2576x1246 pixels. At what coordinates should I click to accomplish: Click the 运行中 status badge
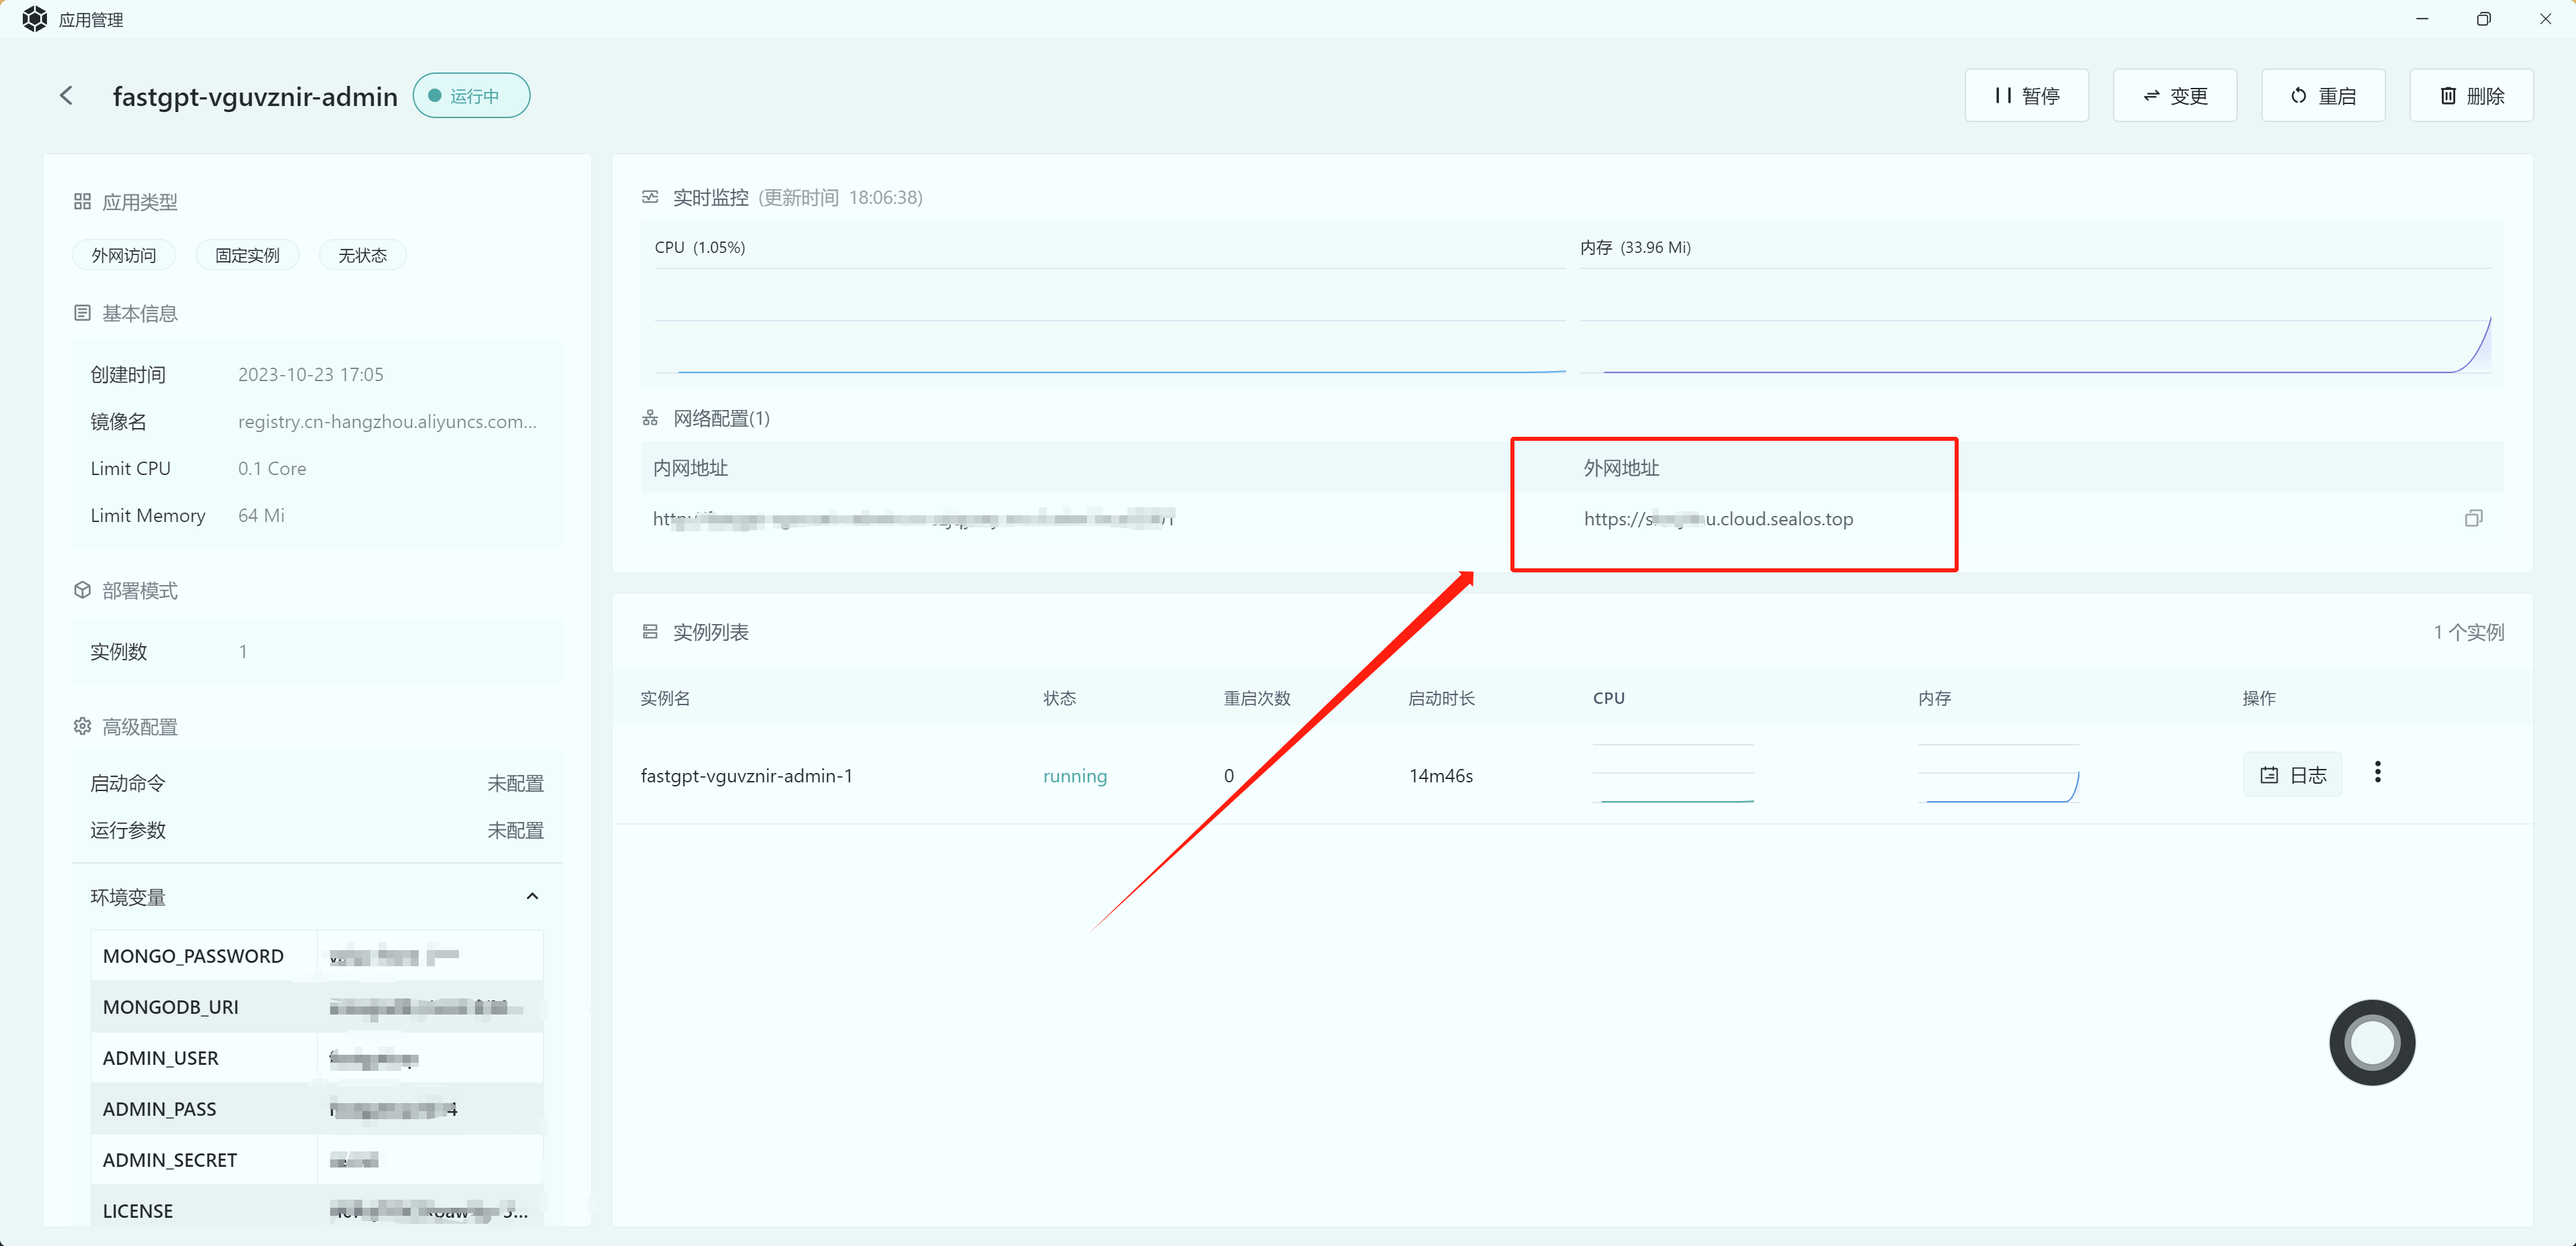[x=471, y=96]
